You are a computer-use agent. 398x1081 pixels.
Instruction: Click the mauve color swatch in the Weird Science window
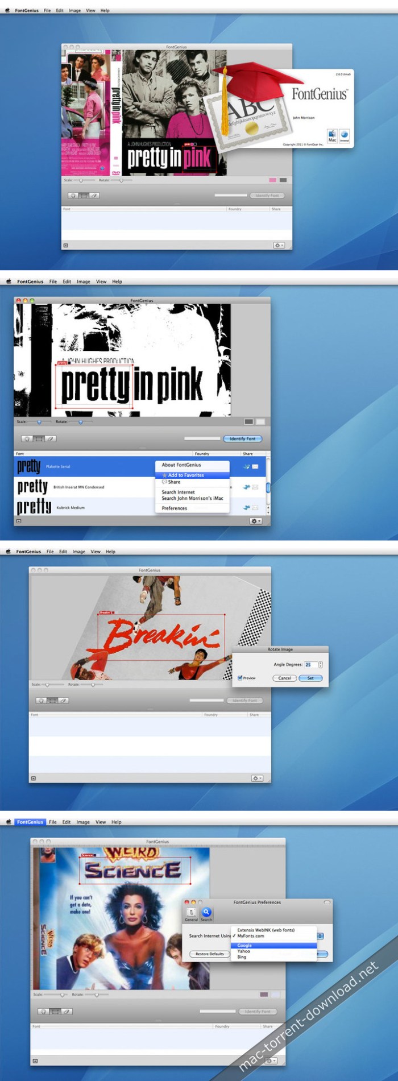(264, 995)
